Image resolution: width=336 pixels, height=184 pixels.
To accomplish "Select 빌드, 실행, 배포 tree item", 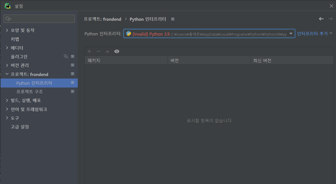I will 26,100.
